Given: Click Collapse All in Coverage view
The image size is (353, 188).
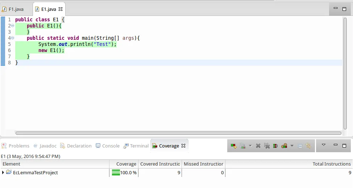Looking at the screenshot, I should (x=300, y=146).
